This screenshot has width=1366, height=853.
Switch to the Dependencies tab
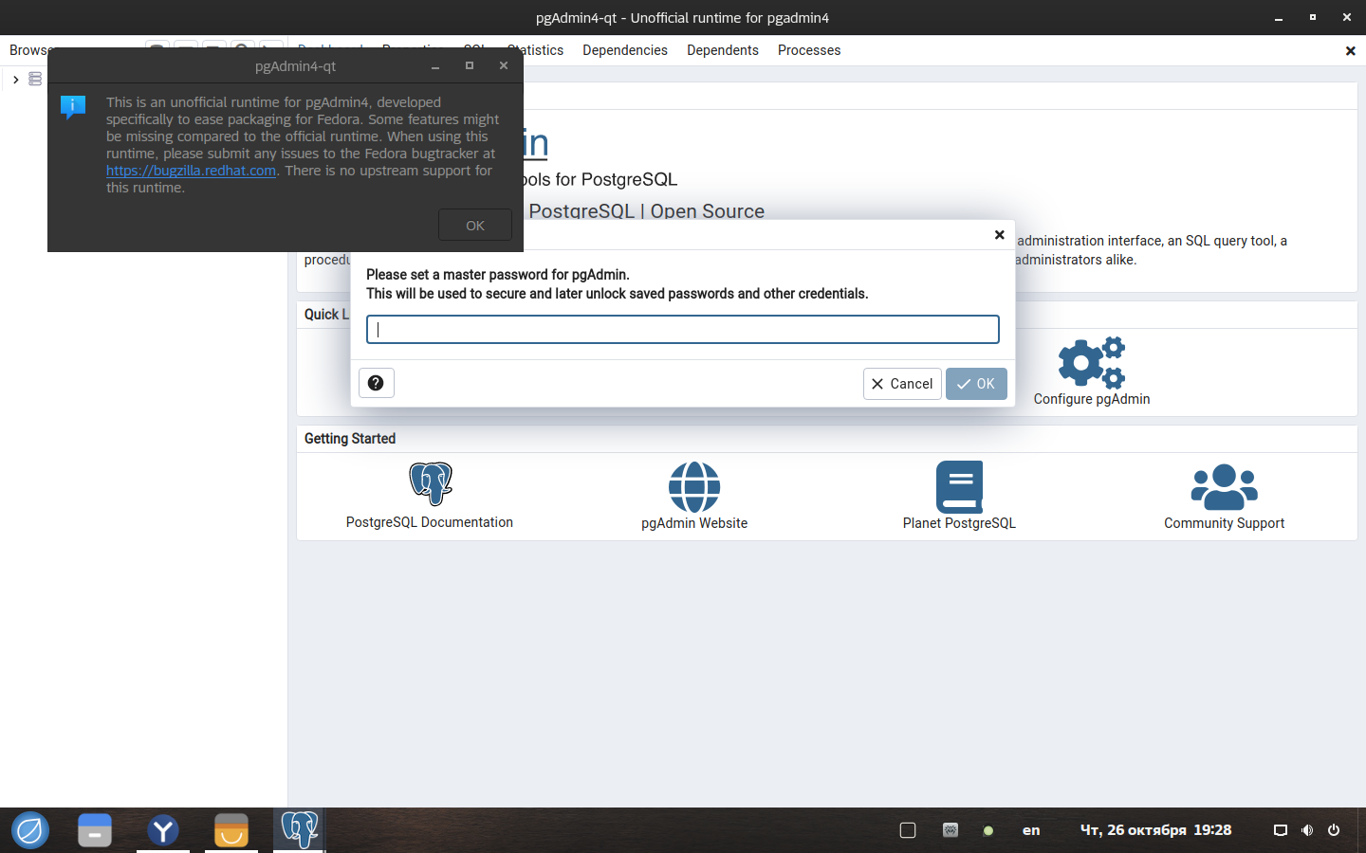pos(625,50)
